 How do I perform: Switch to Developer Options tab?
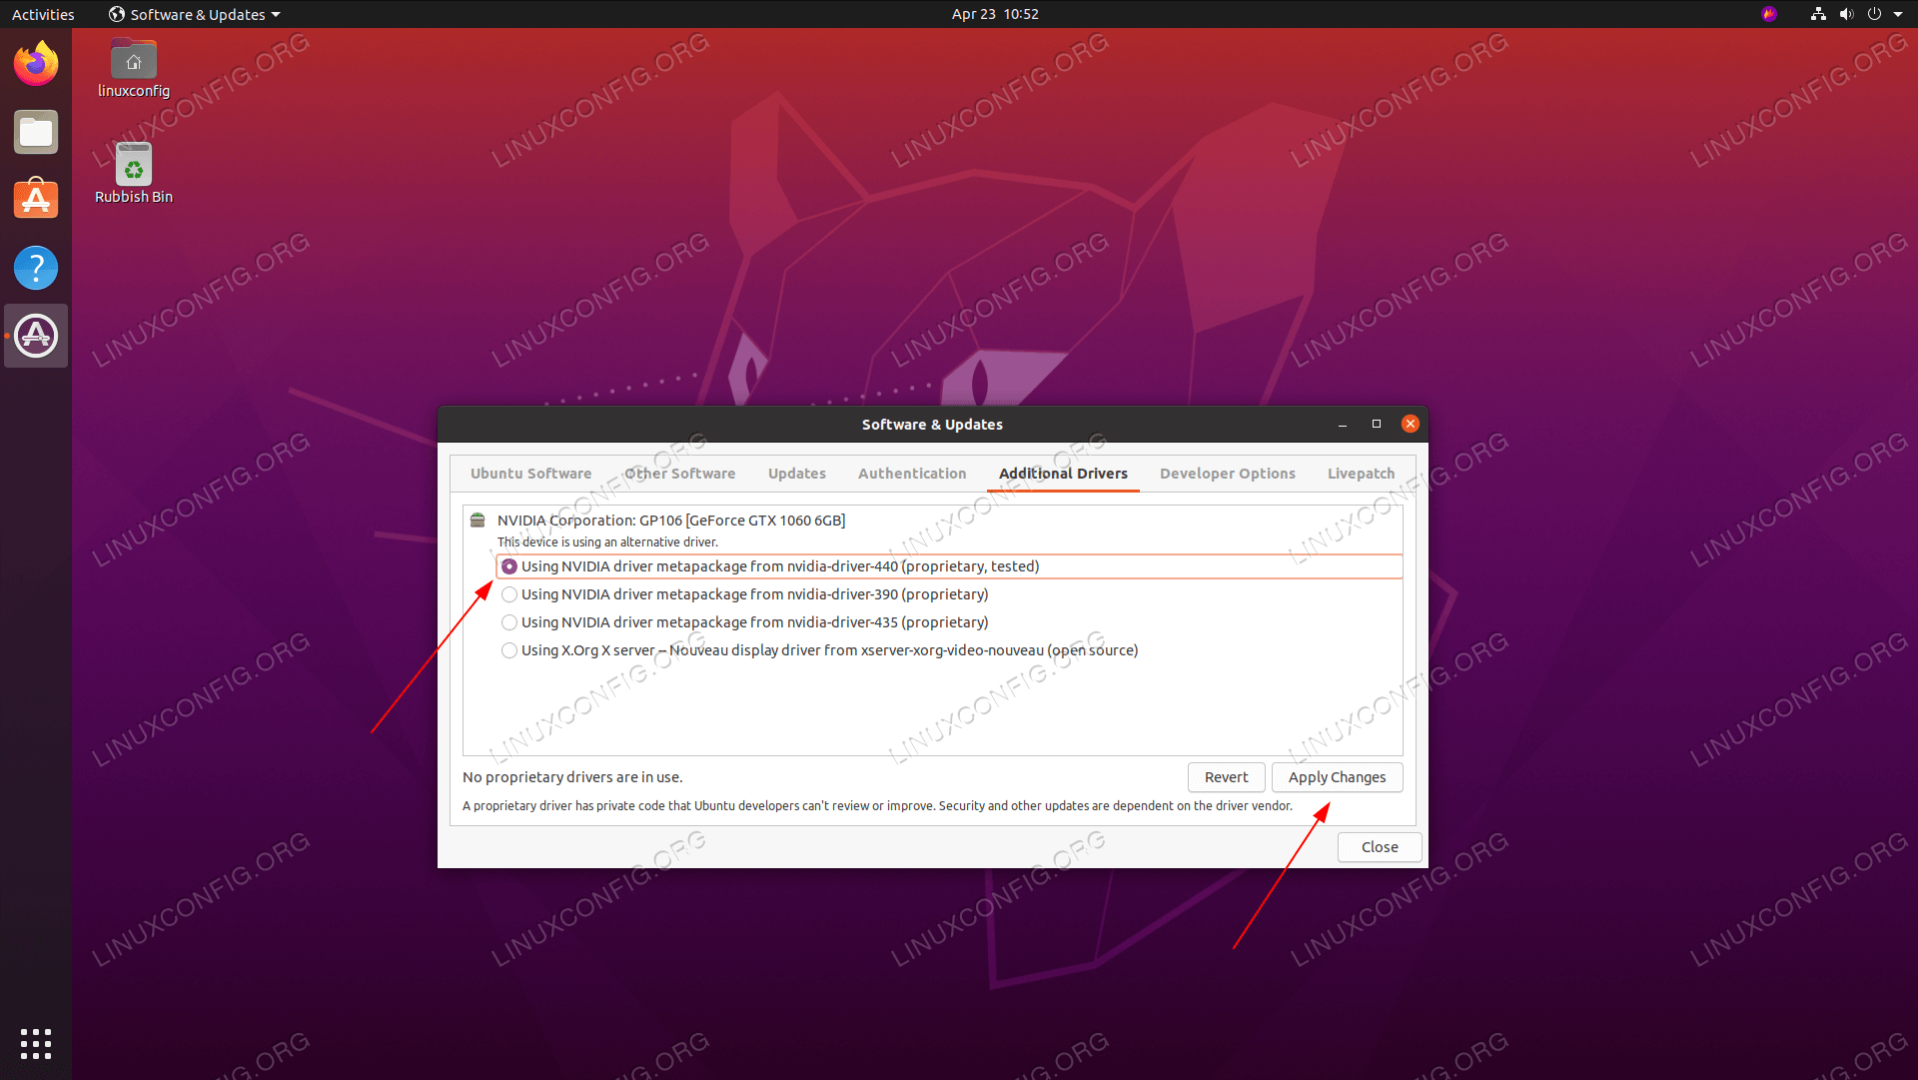1227,474
